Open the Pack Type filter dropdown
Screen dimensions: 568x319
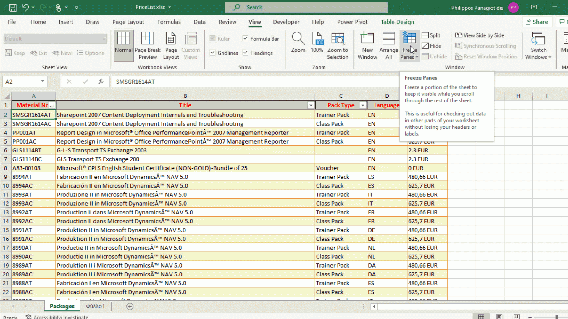tap(362, 105)
